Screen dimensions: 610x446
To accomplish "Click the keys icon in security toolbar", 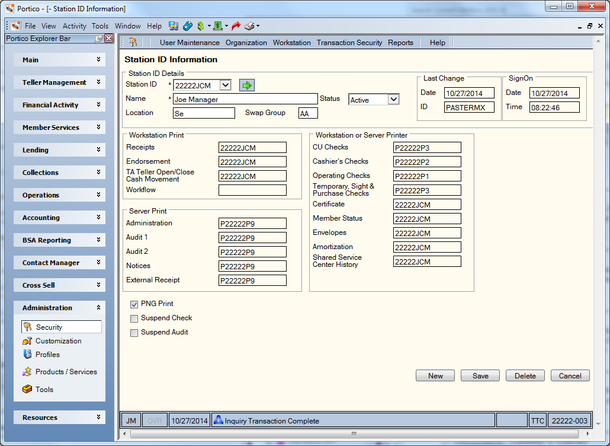I will 133,42.
